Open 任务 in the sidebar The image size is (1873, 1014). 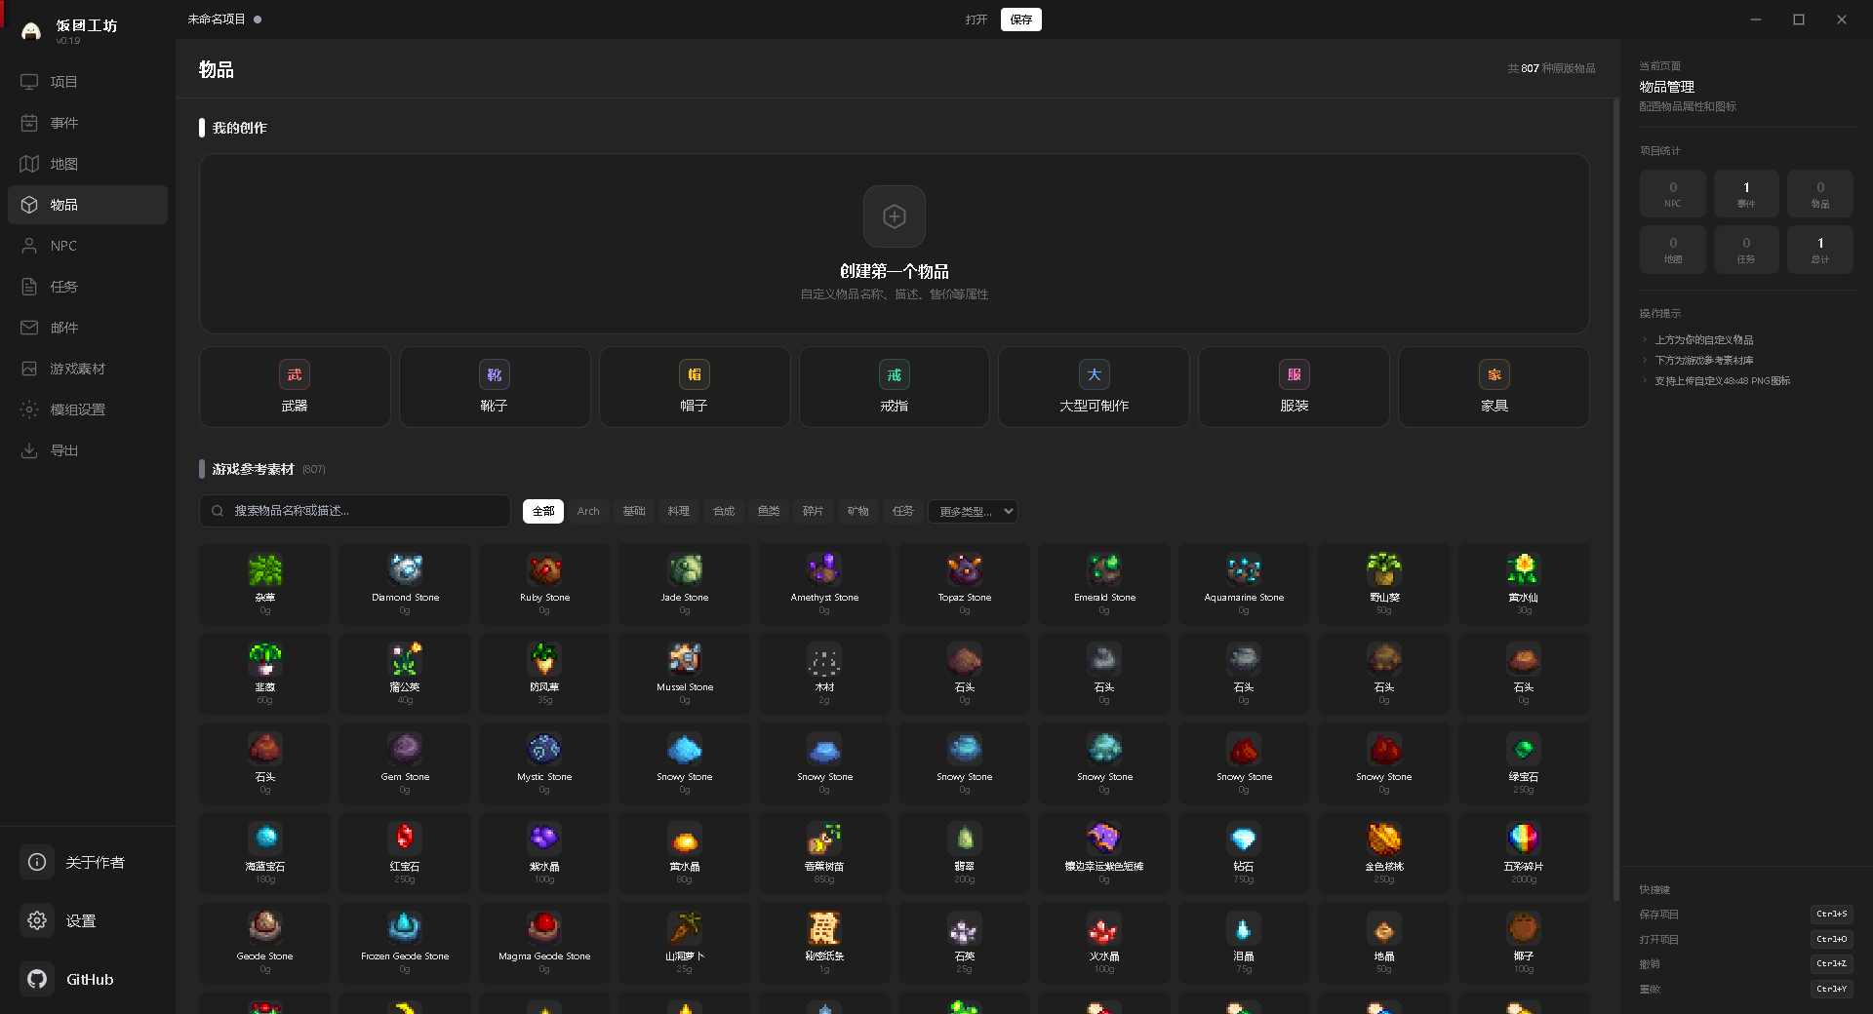point(88,287)
